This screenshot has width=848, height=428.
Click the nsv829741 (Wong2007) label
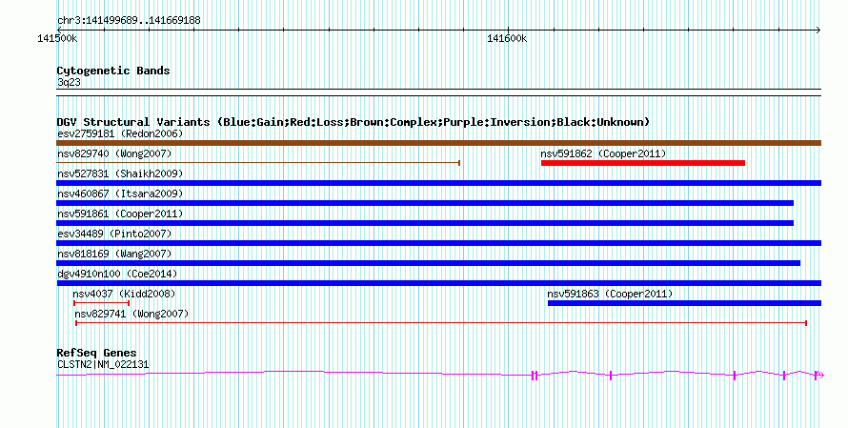pyautogui.click(x=131, y=314)
